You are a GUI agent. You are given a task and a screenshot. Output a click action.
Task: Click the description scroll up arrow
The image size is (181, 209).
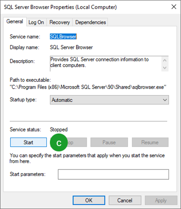pos(165,60)
